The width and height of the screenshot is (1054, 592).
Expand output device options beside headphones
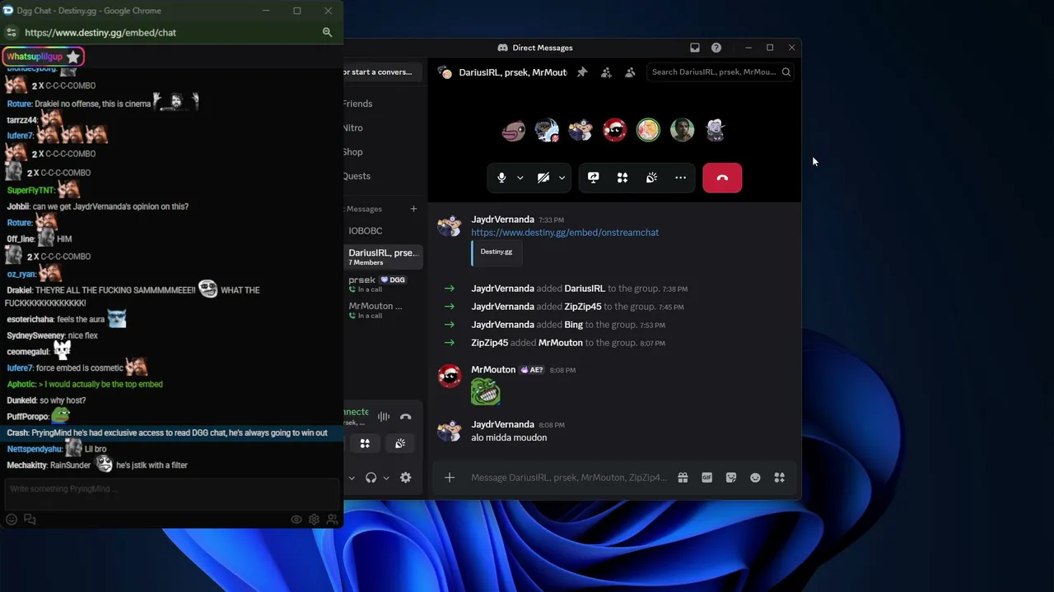point(386,478)
